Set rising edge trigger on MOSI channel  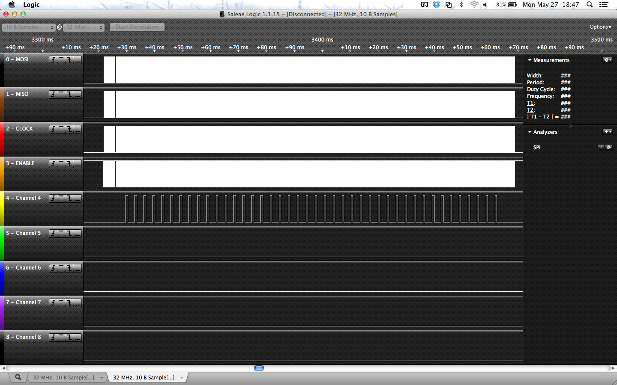(x=53, y=60)
